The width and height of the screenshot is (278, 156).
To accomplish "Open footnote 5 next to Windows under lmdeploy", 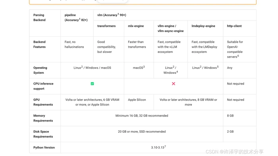I will [x=218, y=67].
